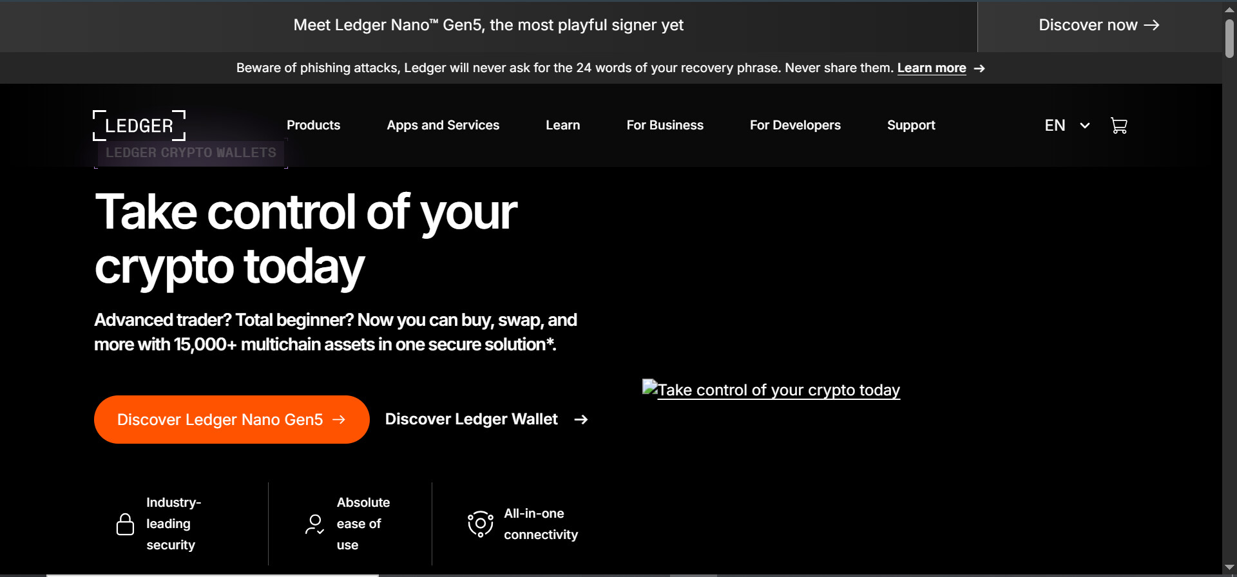Click the vertical scrollbar thumb
Image resolution: width=1237 pixels, height=577 pixels.
click(x=1229, y=39)
